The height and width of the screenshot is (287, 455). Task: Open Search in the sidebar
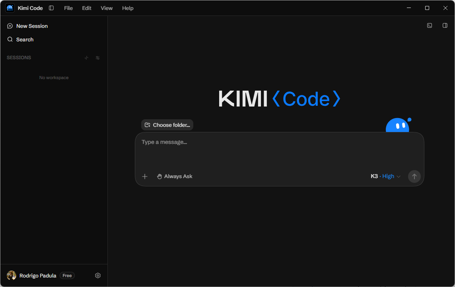coord(20,39)
